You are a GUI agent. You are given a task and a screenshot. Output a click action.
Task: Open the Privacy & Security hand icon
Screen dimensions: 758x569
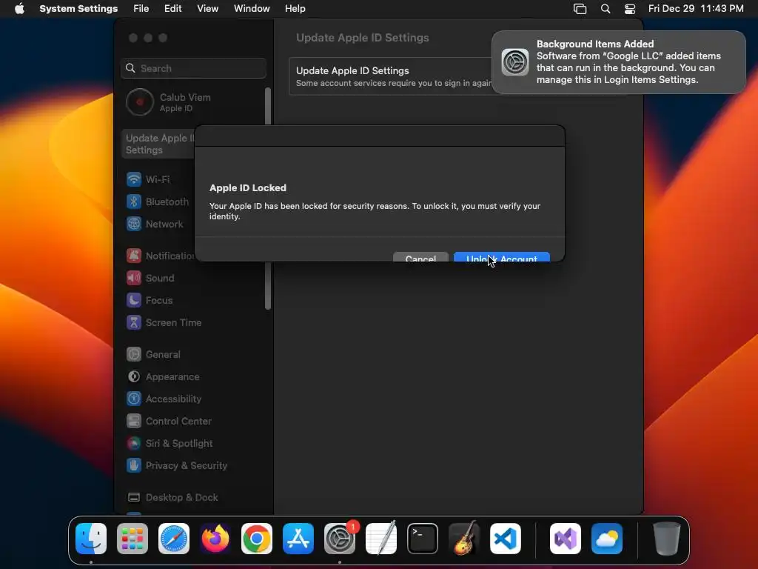click(134, 465)
